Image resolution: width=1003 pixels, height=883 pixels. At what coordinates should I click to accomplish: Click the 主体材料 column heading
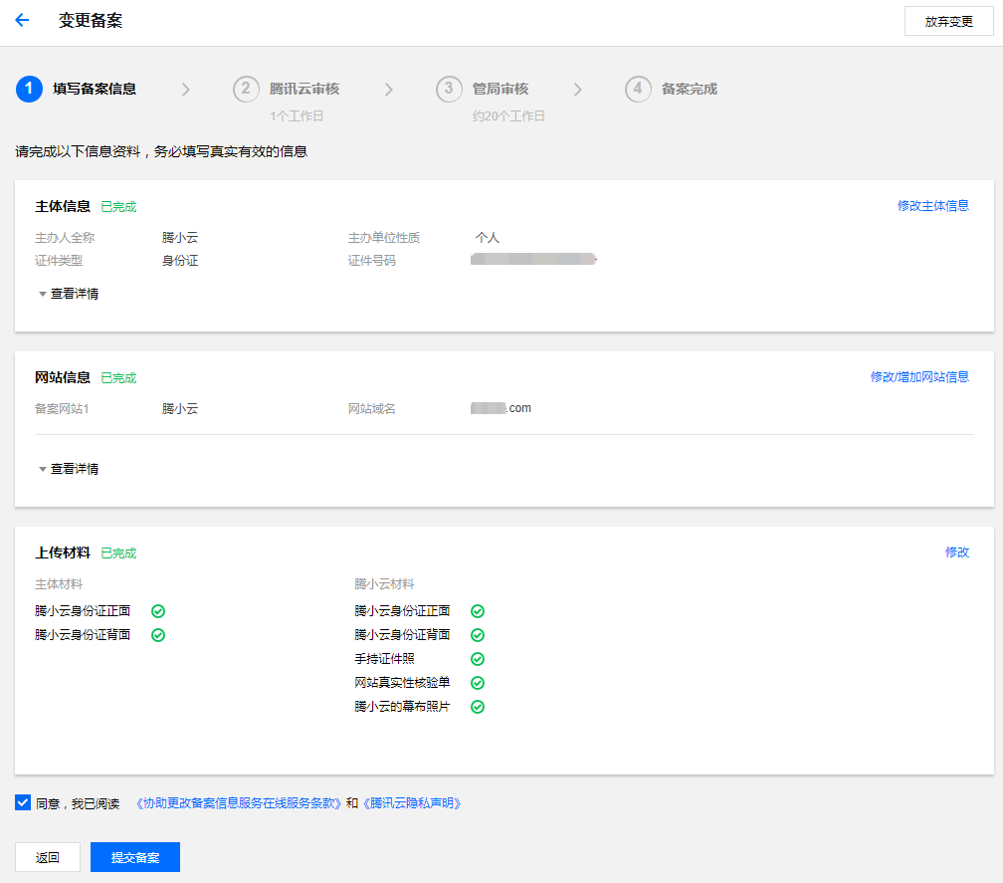(x=59, y=584)
